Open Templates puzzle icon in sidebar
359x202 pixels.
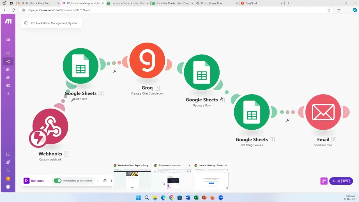click(8, 70)
